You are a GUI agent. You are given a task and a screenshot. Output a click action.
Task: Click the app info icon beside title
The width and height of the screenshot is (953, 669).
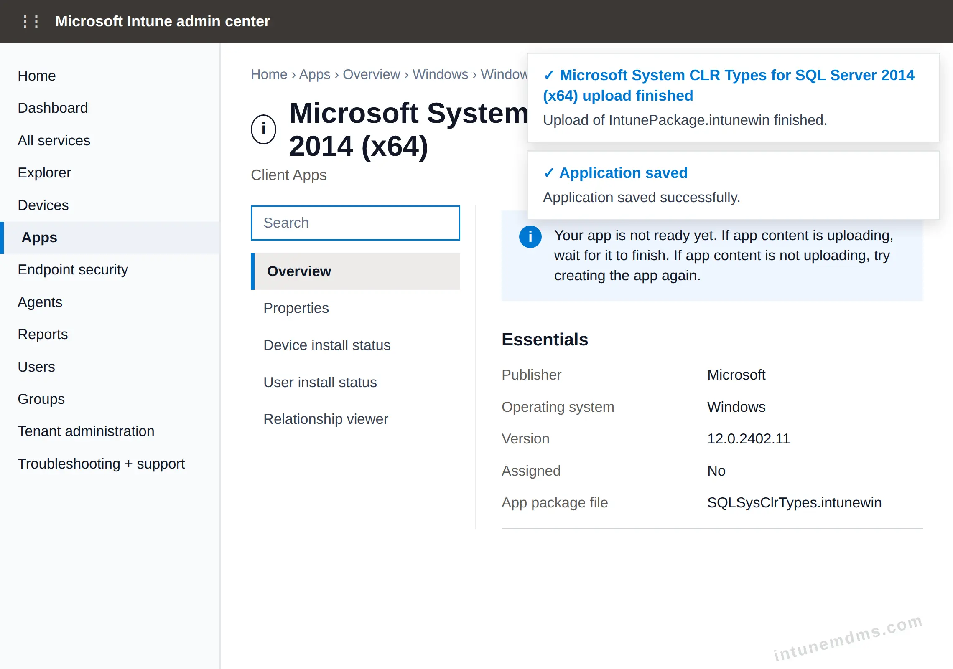(x=263, y=129)
